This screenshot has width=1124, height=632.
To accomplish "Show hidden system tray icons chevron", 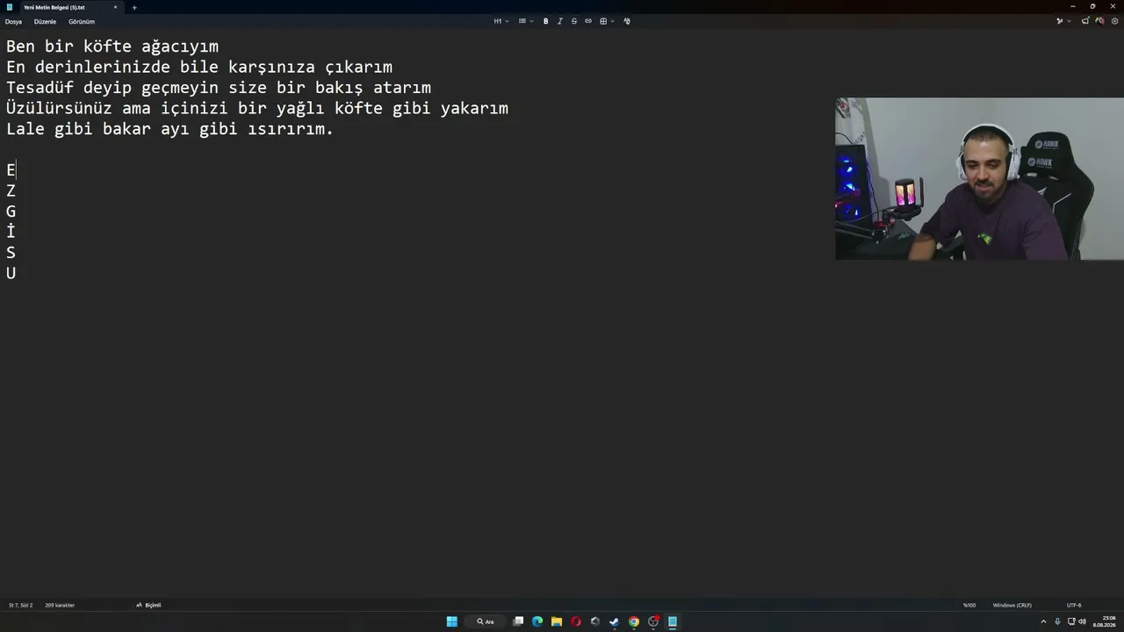I will 1043,621.
